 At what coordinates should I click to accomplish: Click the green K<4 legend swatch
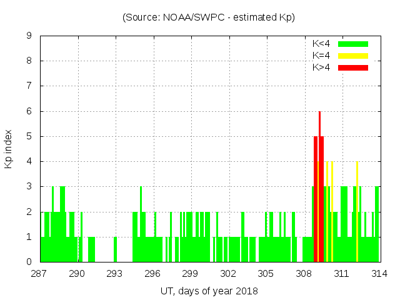(x=353, y=44)
